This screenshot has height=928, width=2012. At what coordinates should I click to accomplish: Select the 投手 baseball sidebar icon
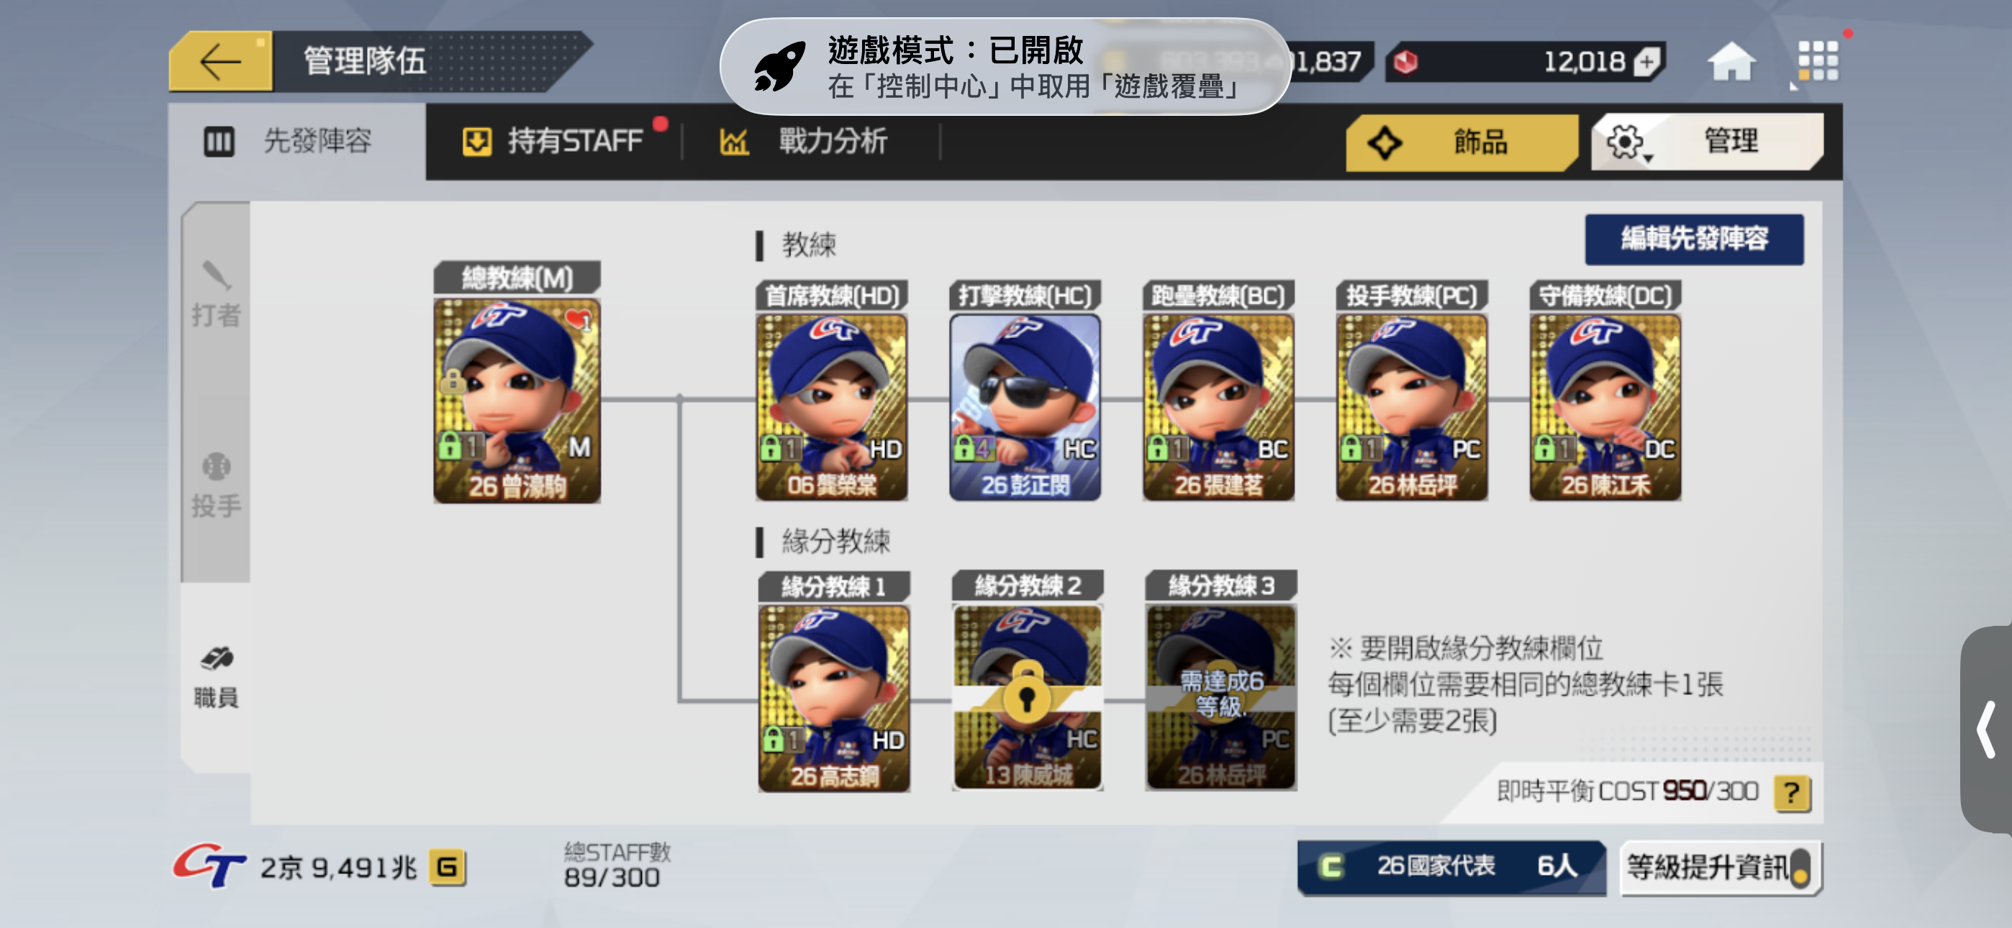click(x=217, y=485)
